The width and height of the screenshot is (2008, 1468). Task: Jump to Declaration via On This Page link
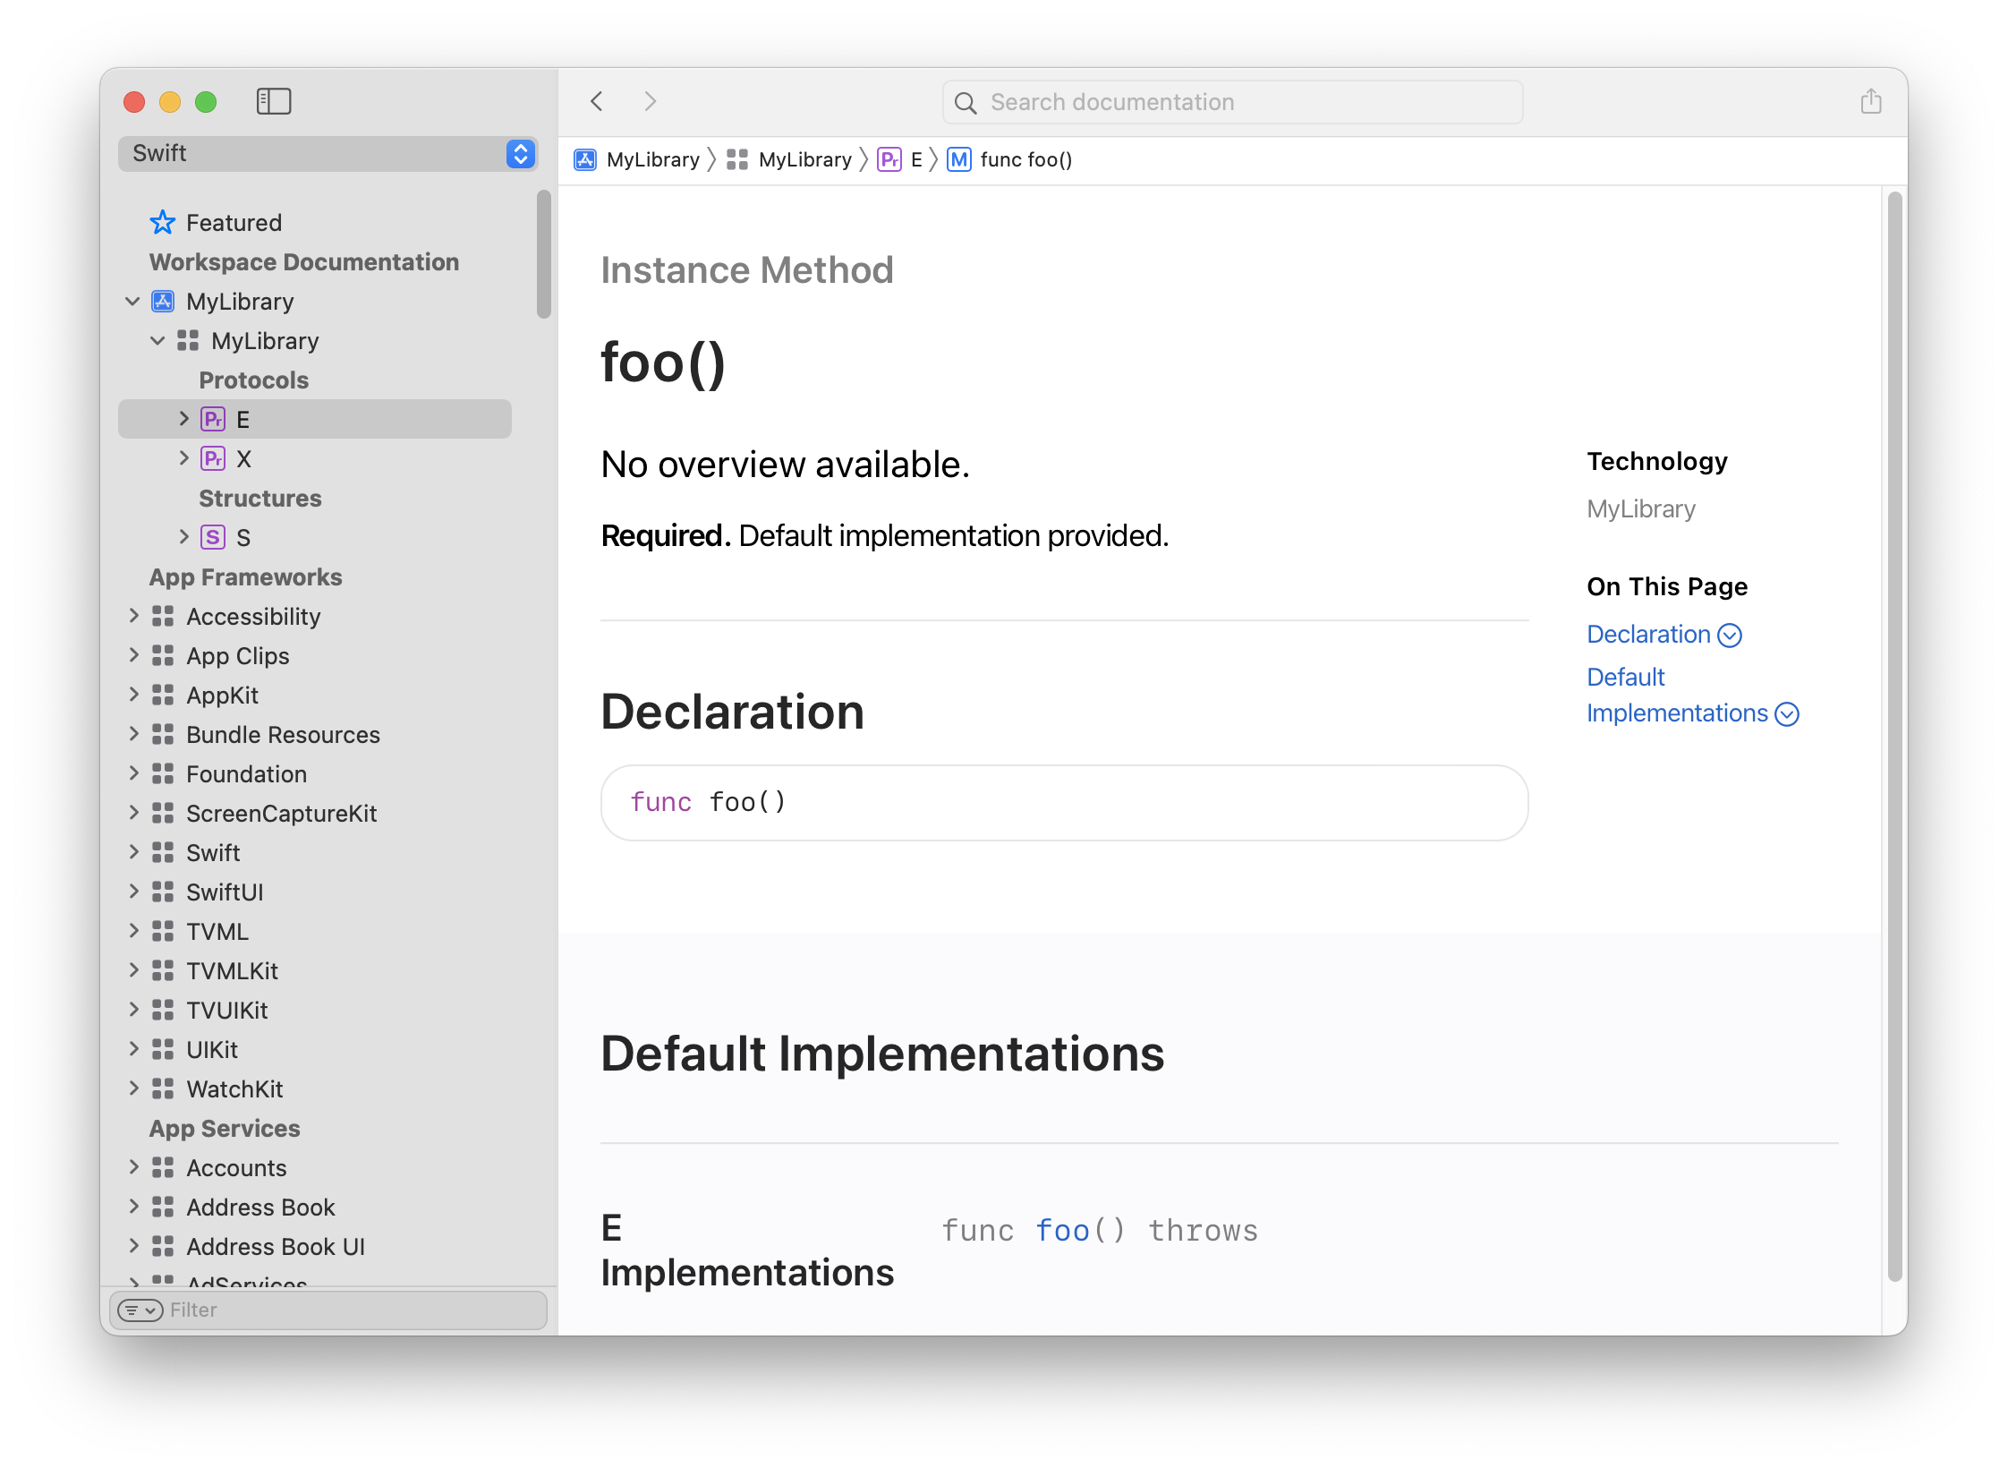click(1649, 634)
